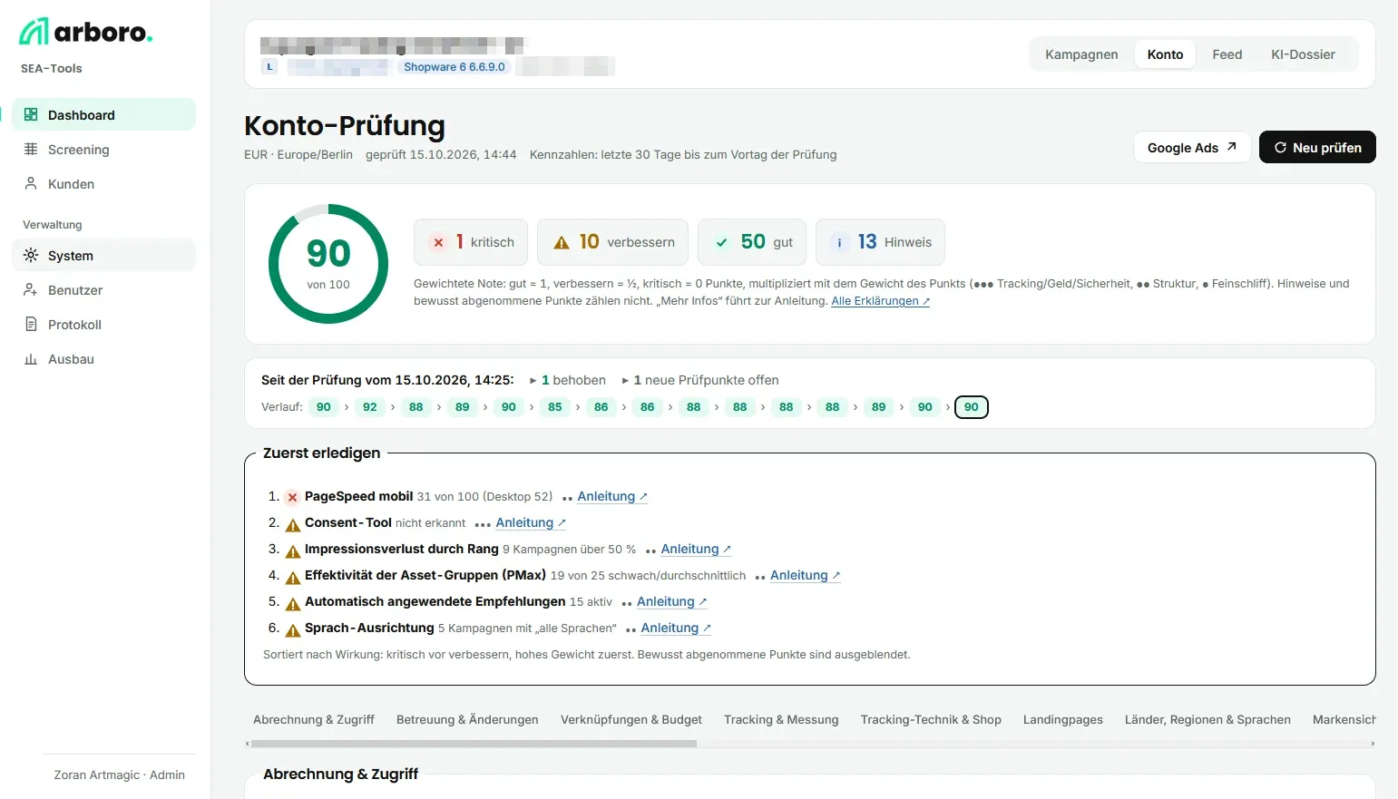Filter by 13 Hinweis findings

[x=880, y=242]
